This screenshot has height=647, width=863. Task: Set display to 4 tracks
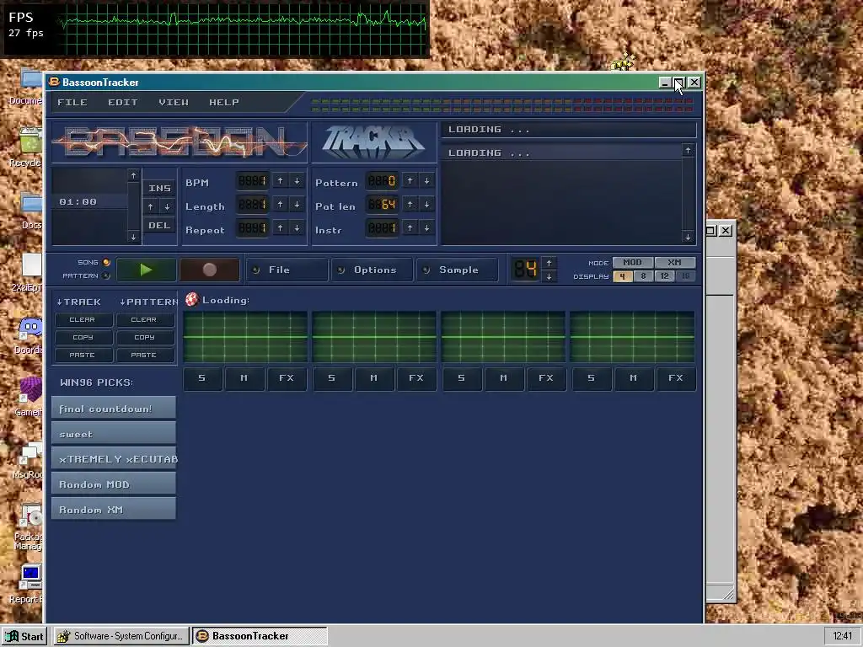click(x=623, y=276)
